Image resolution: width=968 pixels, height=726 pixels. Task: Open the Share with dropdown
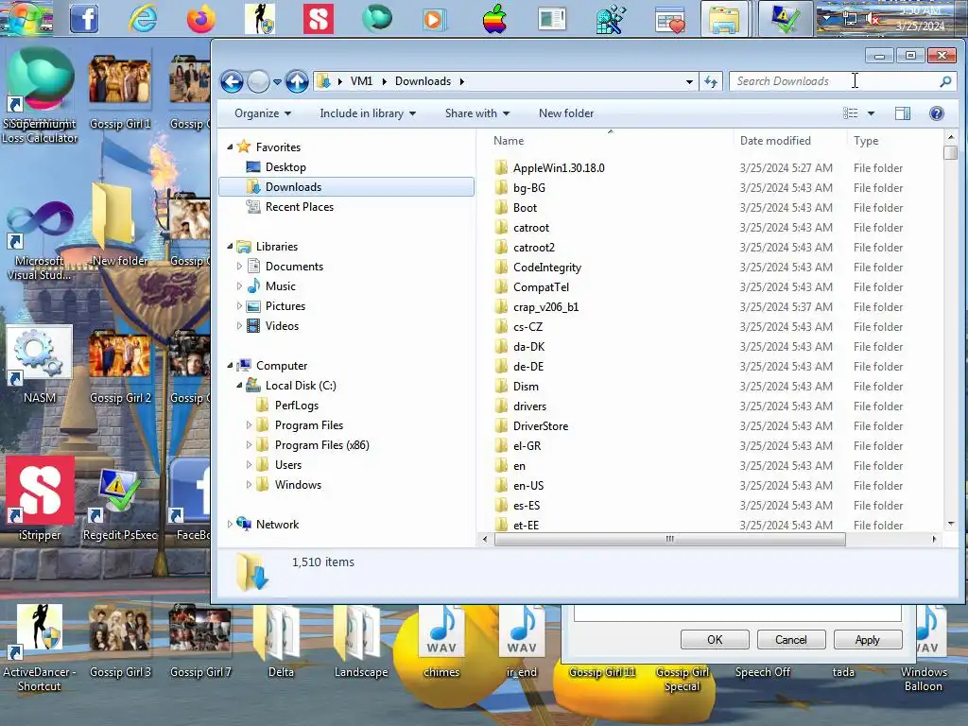coord(477,113)
